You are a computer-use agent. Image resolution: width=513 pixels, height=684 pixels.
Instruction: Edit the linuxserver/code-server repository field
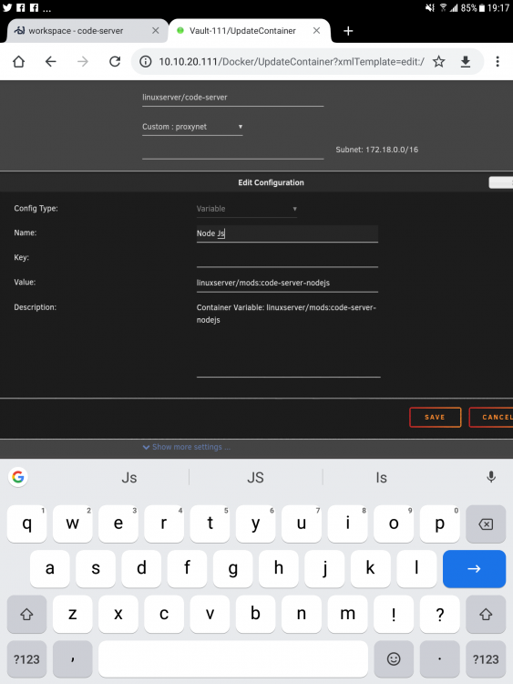232,98
